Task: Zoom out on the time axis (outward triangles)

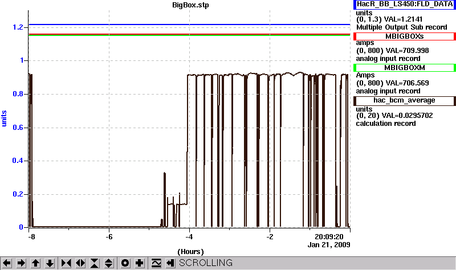Action: (x=80, y=263)
